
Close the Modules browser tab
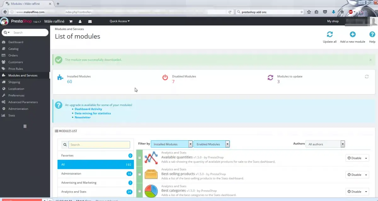click(50, 3)
